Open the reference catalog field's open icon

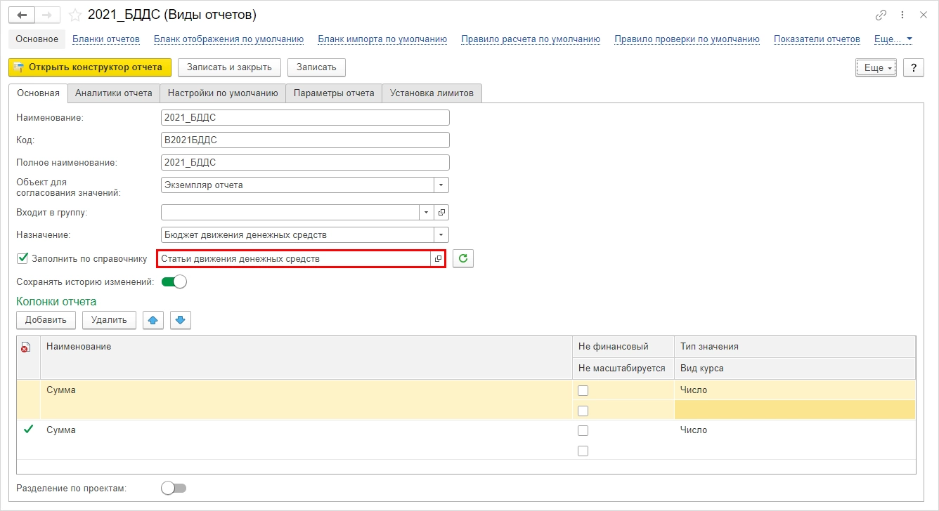click(438, 258)
